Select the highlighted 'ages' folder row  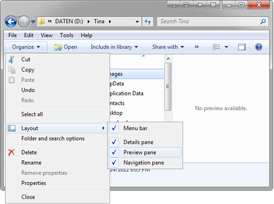click(x=137, y=74)
